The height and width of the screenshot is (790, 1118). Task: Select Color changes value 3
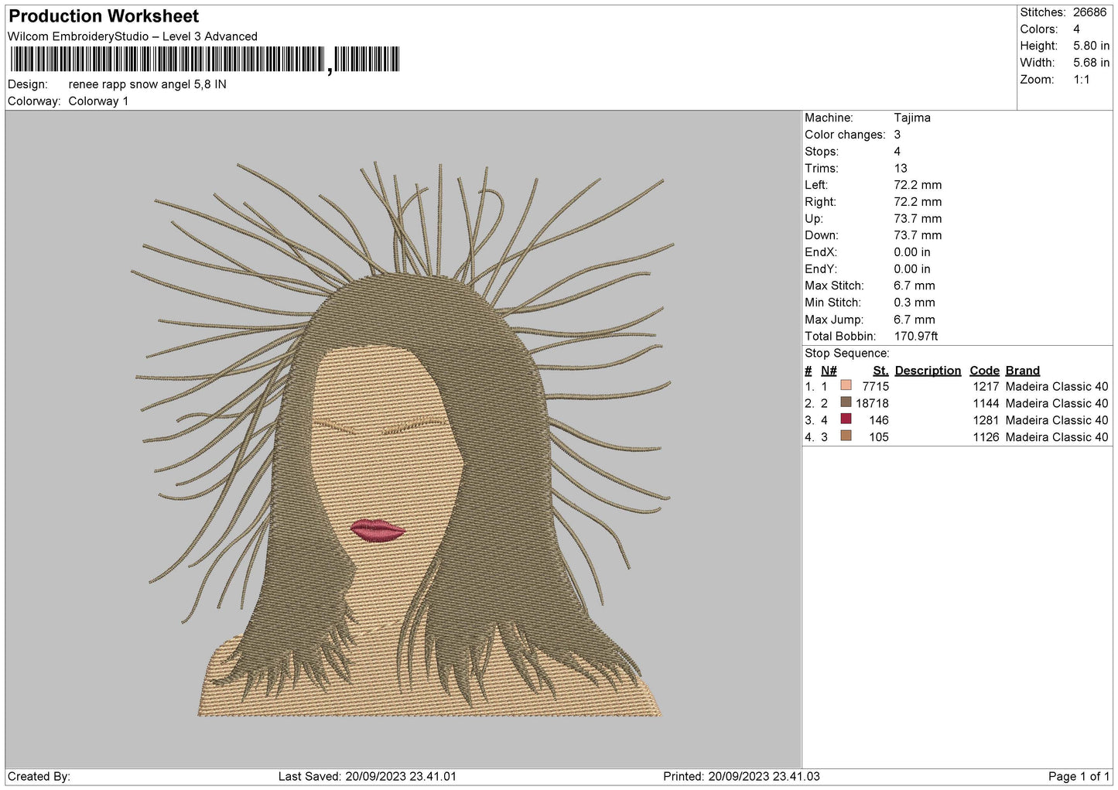897,135
